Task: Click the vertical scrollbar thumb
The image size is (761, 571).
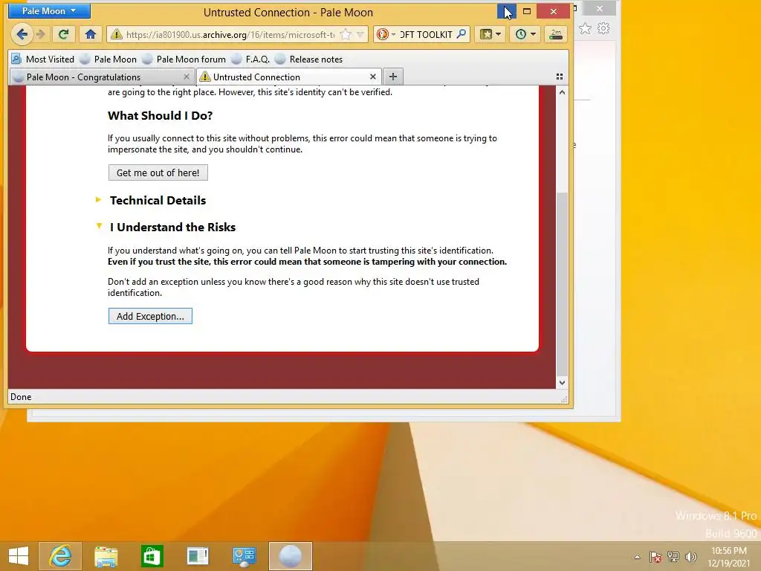Action: (562, 284)
